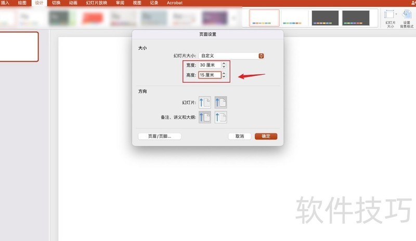The image size is (416, 241).
Task: Increase the 高度 value with stepper
Action: tap(224, 73)
